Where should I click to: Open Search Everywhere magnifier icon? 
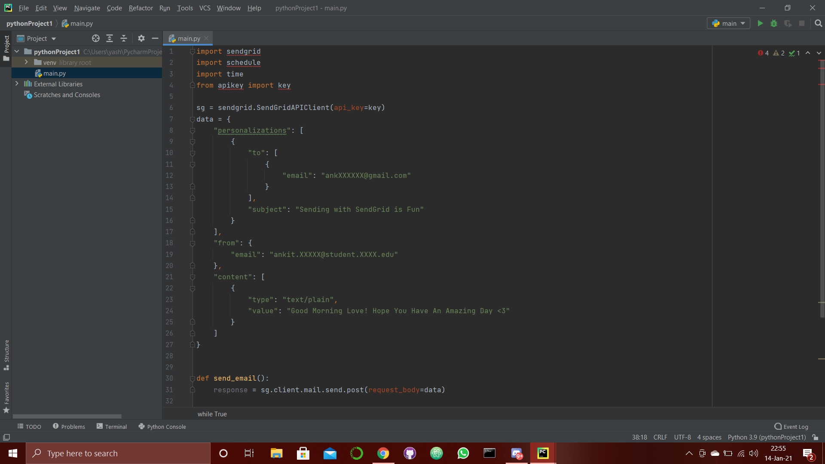click(818, 24)
